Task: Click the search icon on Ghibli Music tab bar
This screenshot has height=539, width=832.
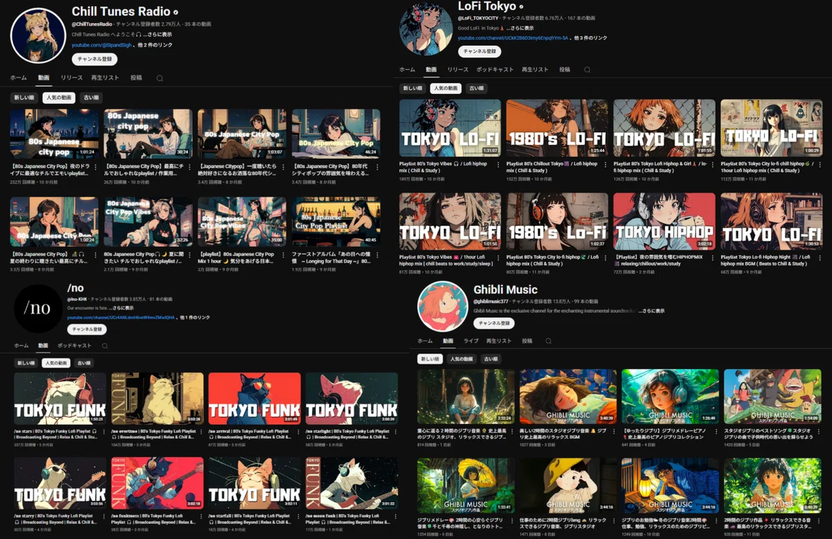Action: [548, 341]
